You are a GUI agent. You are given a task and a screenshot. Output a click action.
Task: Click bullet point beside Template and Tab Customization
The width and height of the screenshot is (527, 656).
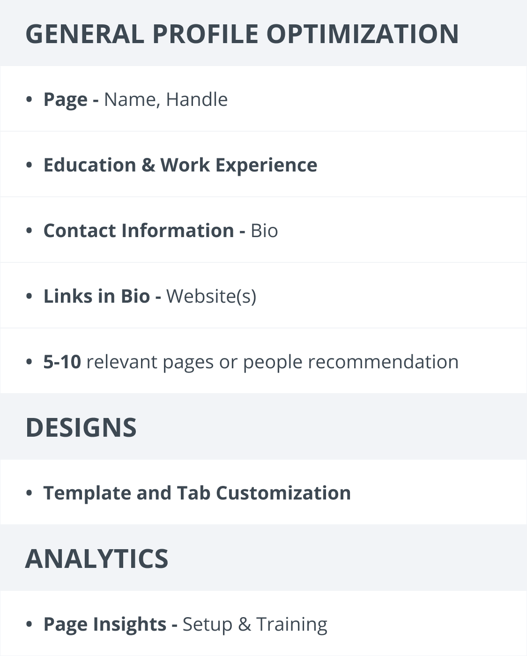(30, 493)
